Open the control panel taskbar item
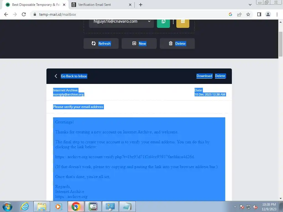Image resolution: width=283 pixels, height=212 pixels. tap(110, 206)
